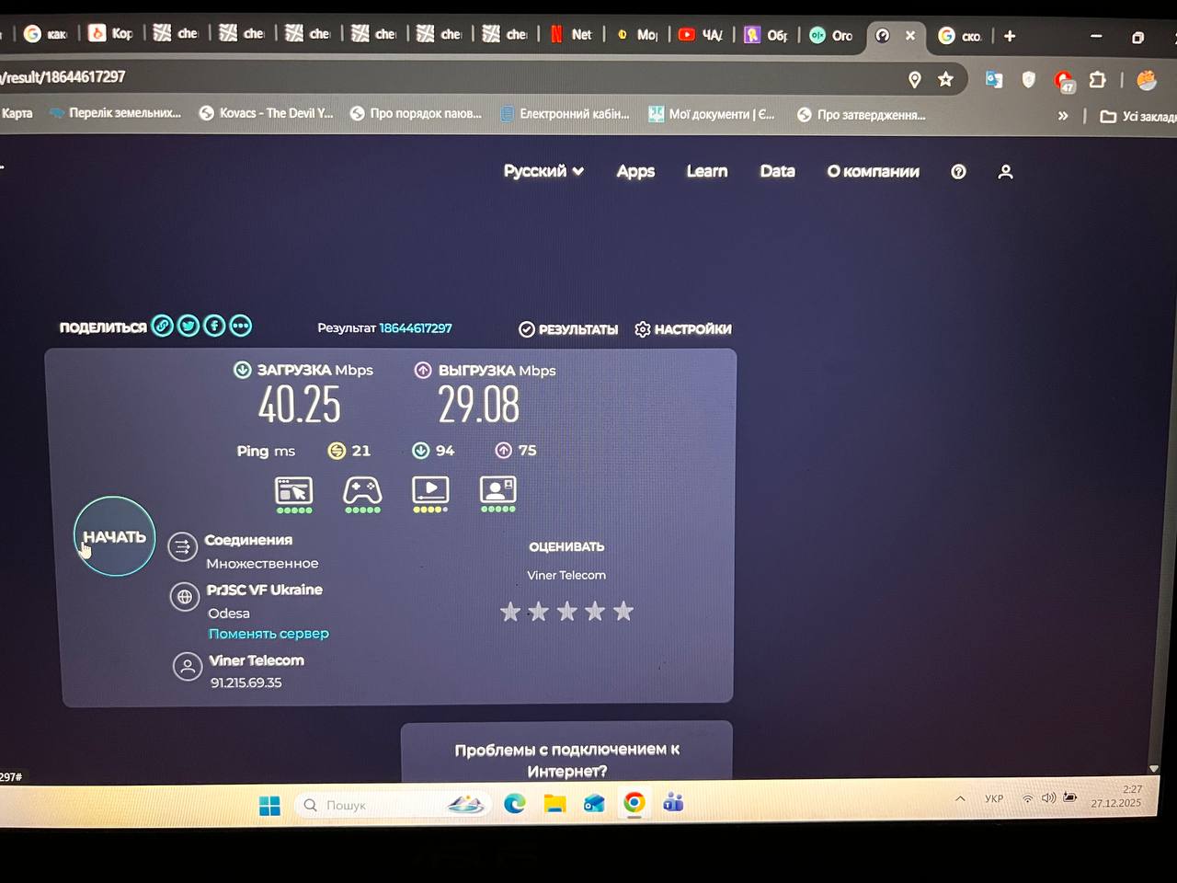Screen dimensions: 1177x883
Task: Open the О компании menu item
Action: pos(873,171)
